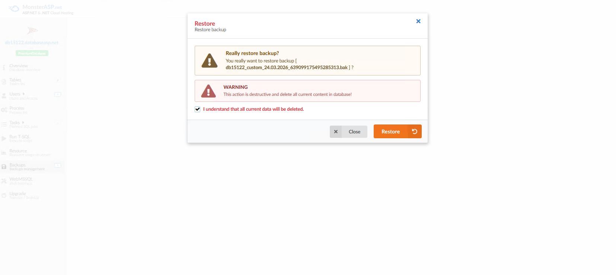Click the orange Restore button

coord(390,131)
